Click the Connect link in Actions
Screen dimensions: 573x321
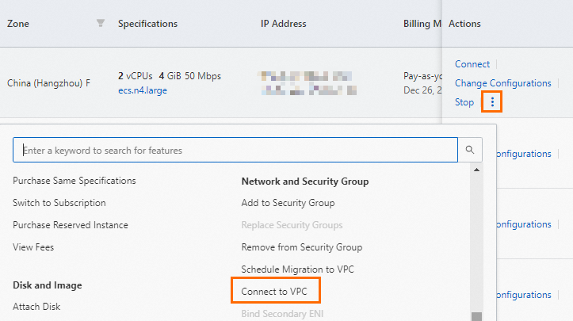[x=472, y=64]
